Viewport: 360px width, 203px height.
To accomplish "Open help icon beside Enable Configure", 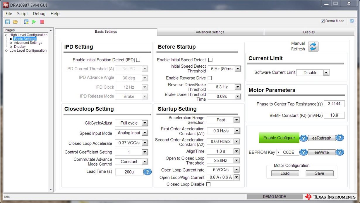I will [x=304, y=138].
